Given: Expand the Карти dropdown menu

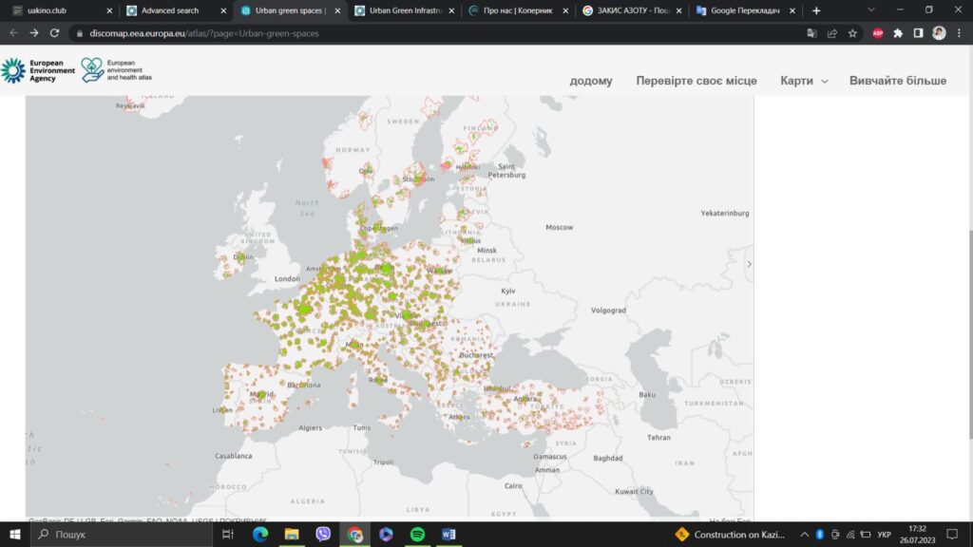Looking at the screenshot, I should 804,81.
